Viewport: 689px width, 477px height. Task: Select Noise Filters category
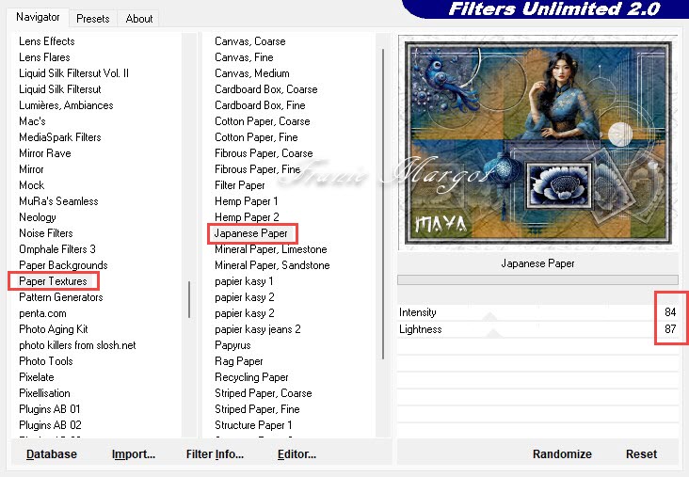coord(46,233)
